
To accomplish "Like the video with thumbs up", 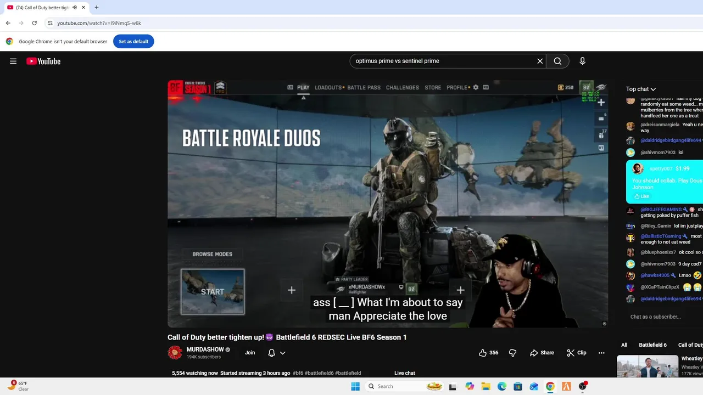I will [489, 353].
